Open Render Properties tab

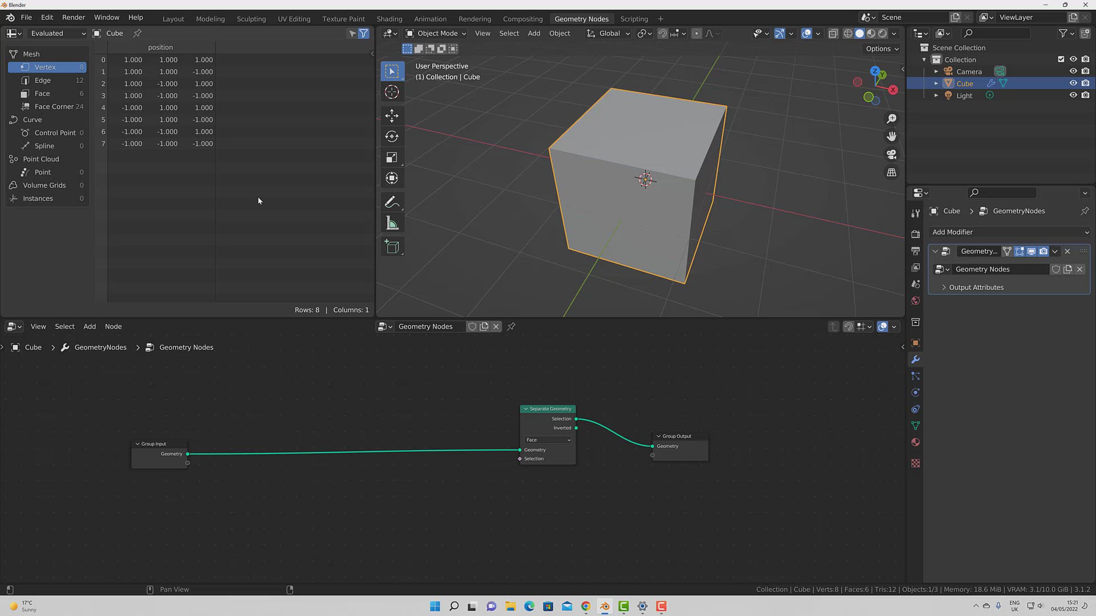(916, 234)
